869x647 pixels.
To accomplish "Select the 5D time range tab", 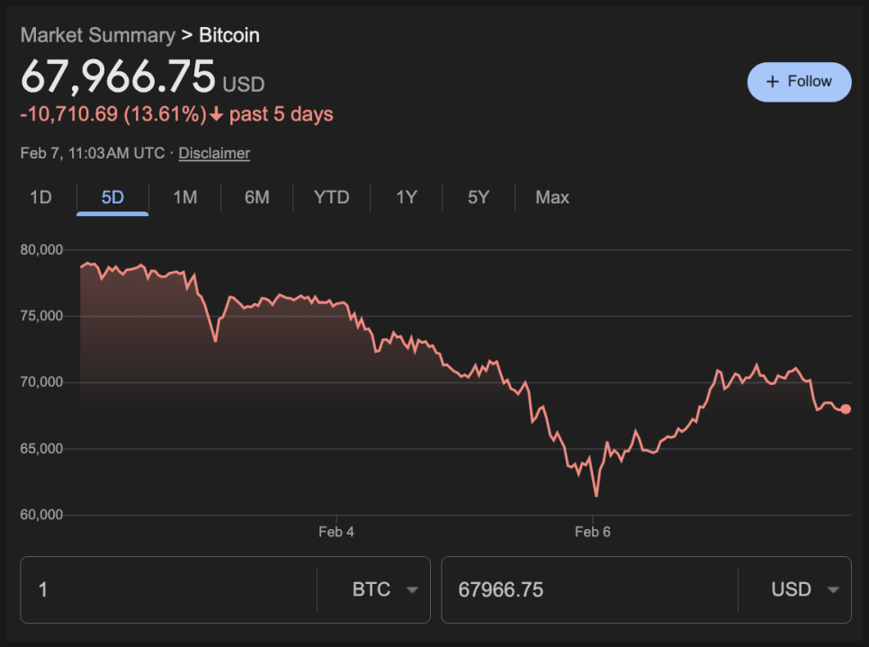I will (x=112, y=197).
